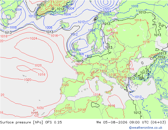Click the red "1016" label over Romania

[130, 69]
